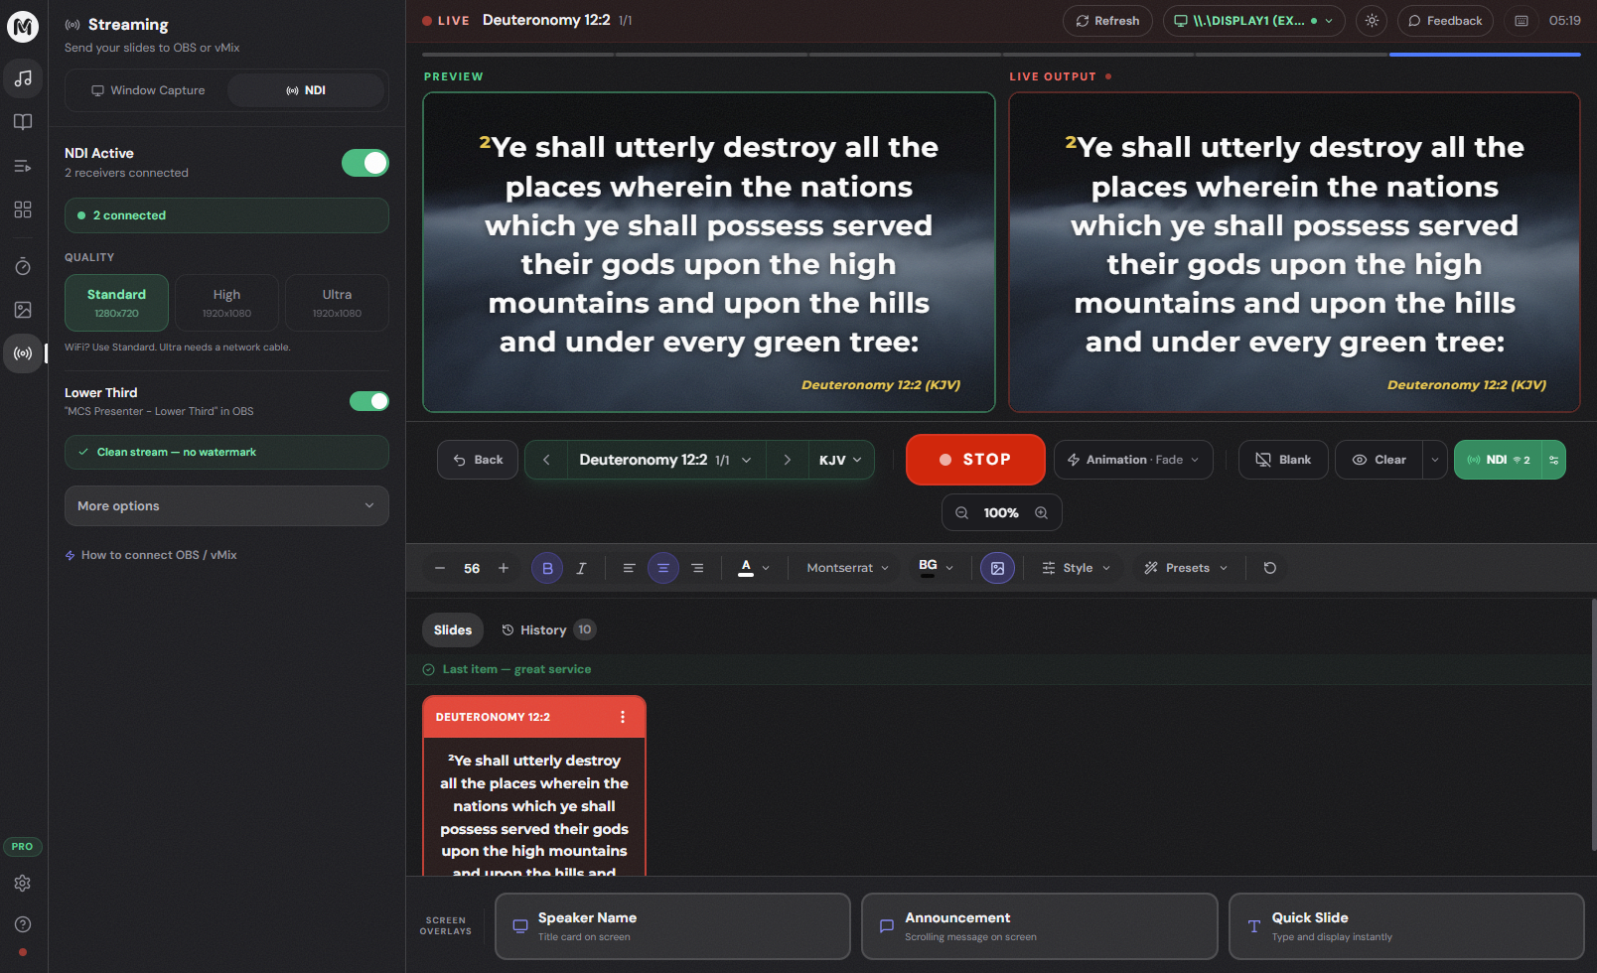Open the keyboard shortcuts panel
Viewport: 1597px width, 973px height.
(1521, 20)
